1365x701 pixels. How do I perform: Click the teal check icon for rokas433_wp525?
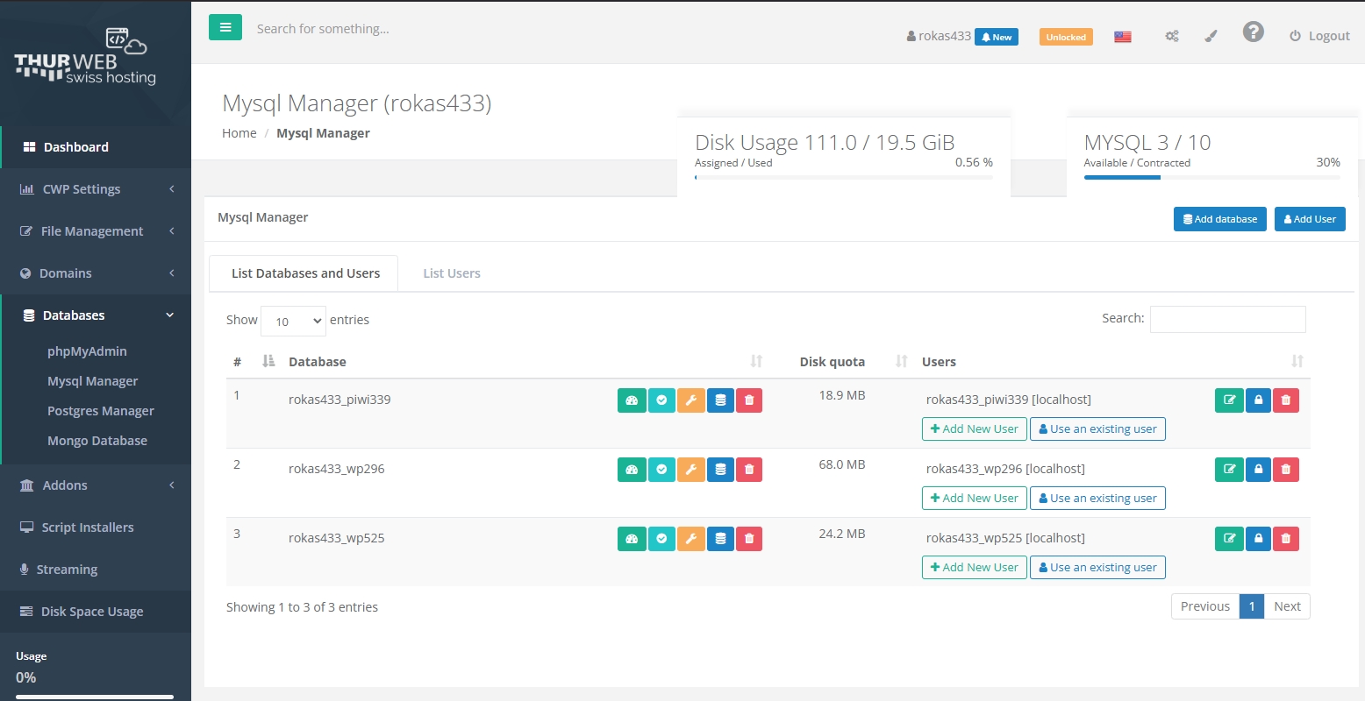tap(661, 539)
